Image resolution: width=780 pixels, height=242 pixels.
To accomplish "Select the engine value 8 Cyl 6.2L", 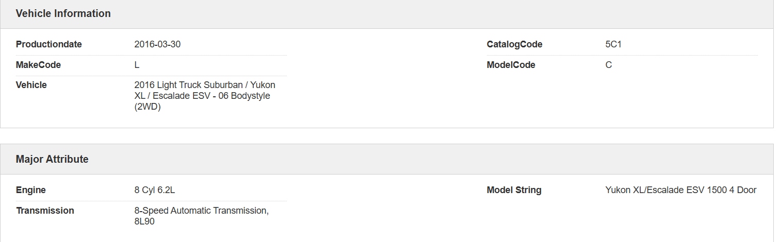I will 155,191.
